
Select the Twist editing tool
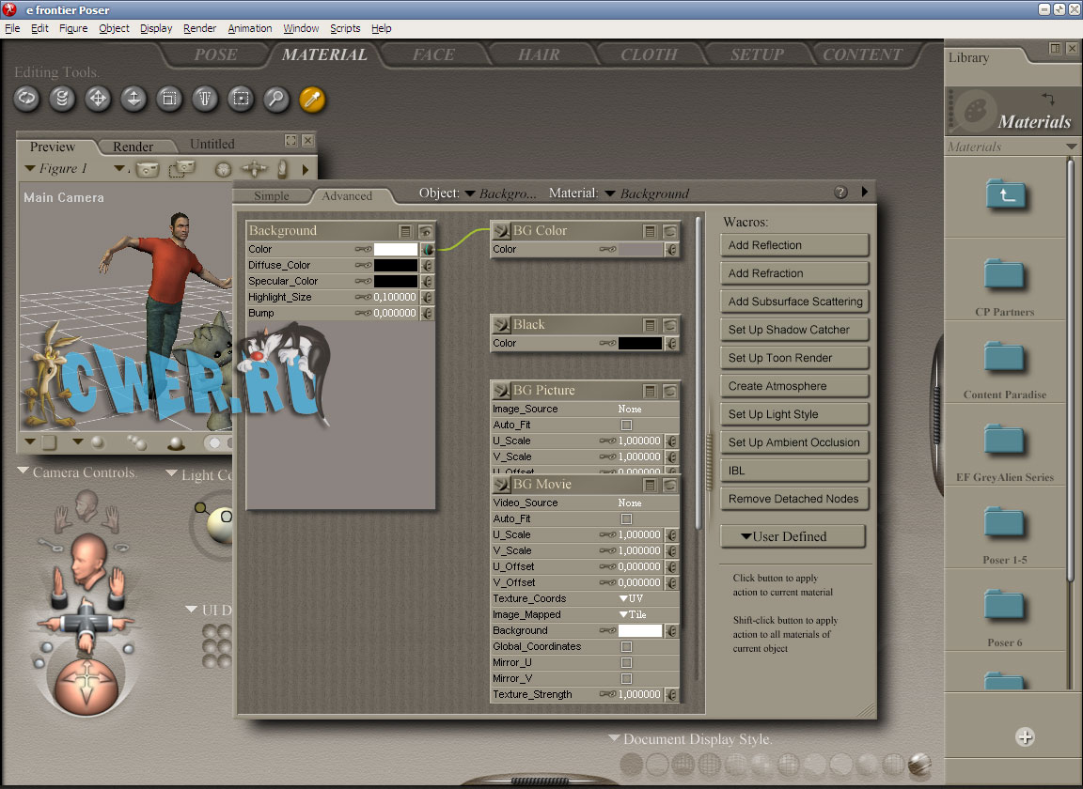(62, 99)
